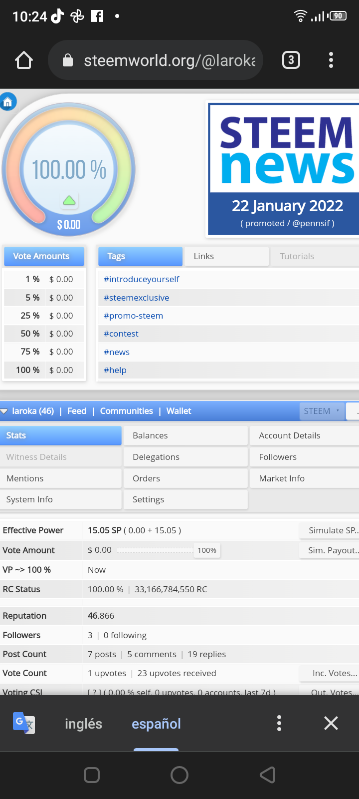Open the Followers section
Screen dimensions: 359x799
tap(305, 457)
